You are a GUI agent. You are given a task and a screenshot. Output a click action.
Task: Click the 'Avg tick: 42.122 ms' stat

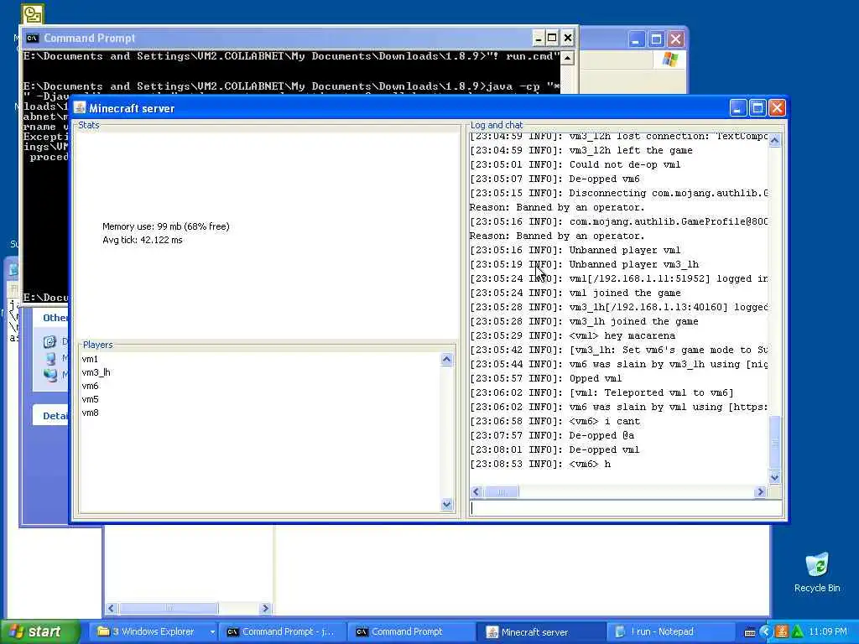143,240
